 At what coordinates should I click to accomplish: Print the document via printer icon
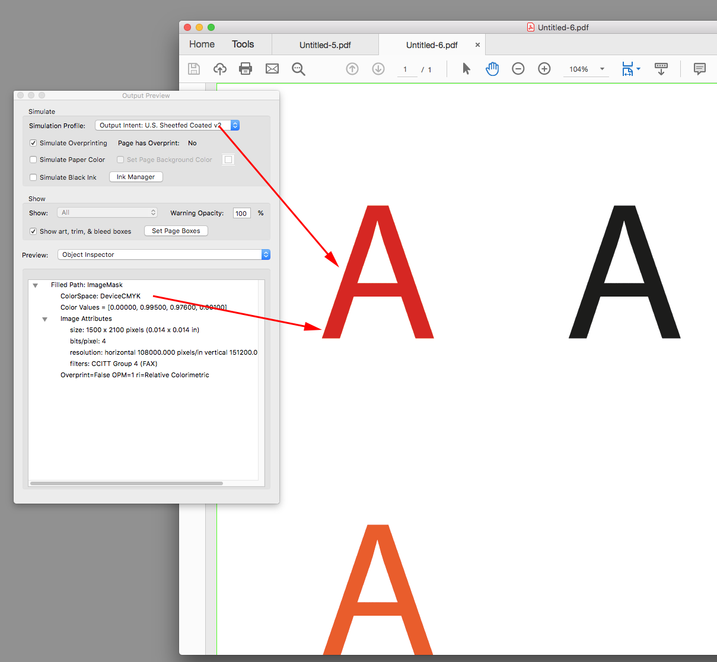(246, 69)
